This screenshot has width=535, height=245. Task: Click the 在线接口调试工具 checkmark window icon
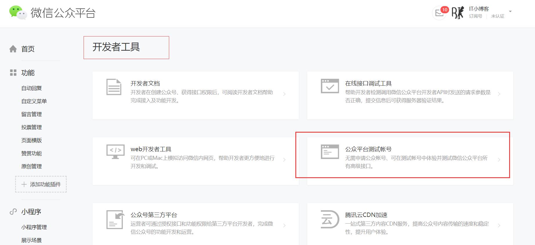coord(330,86)
